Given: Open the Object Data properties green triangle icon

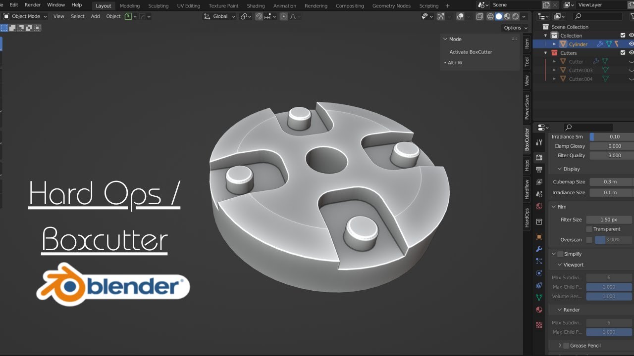Looking at the screenshot, I should 539,298.
